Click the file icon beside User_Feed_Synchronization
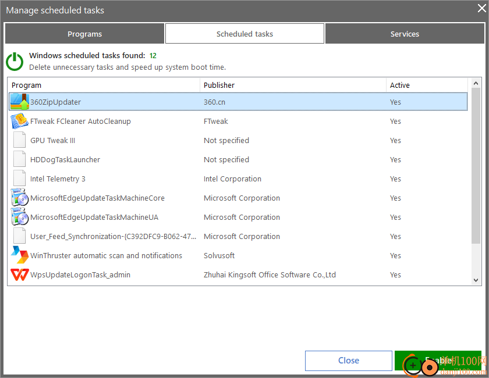Screen dimensions: 489x378 coord(20,236)
